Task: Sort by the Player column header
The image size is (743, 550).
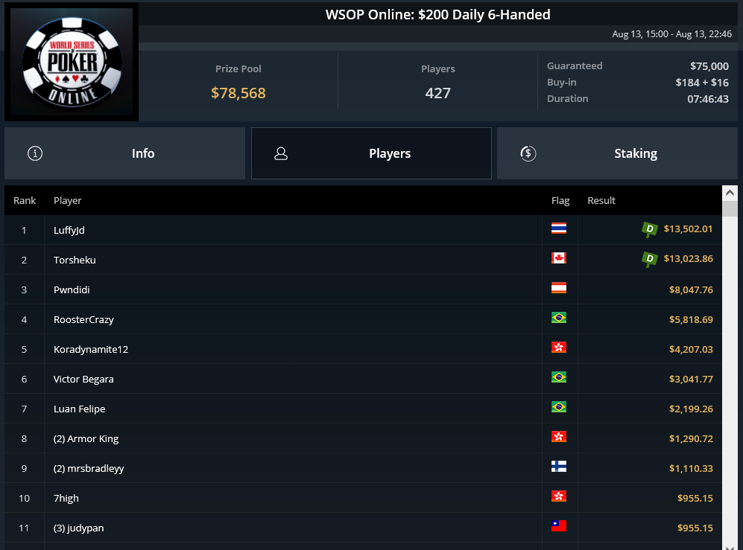Action: pos(67,201)
